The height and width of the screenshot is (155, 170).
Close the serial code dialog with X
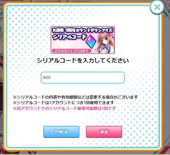pos(157,7)
